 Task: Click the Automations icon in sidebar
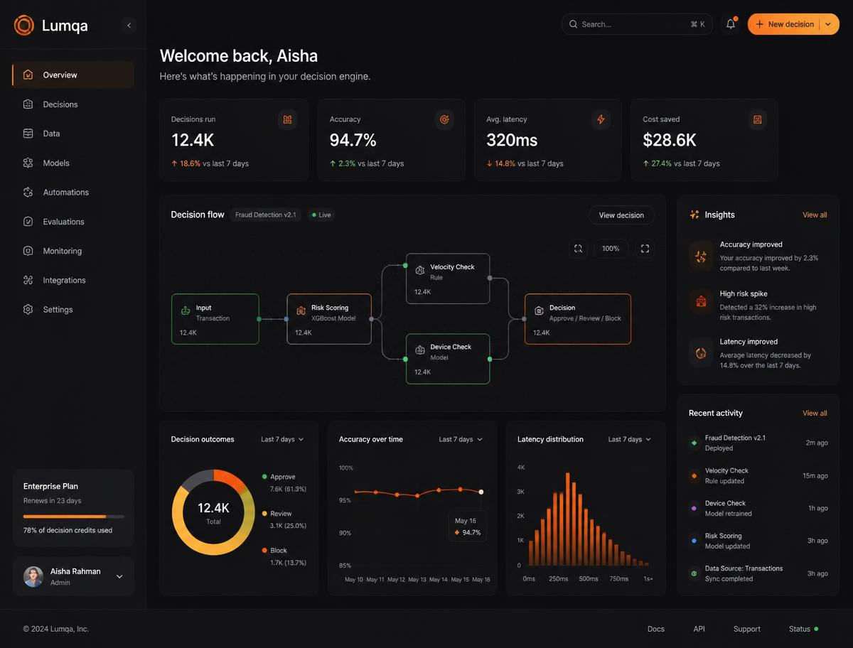point(28,192)
